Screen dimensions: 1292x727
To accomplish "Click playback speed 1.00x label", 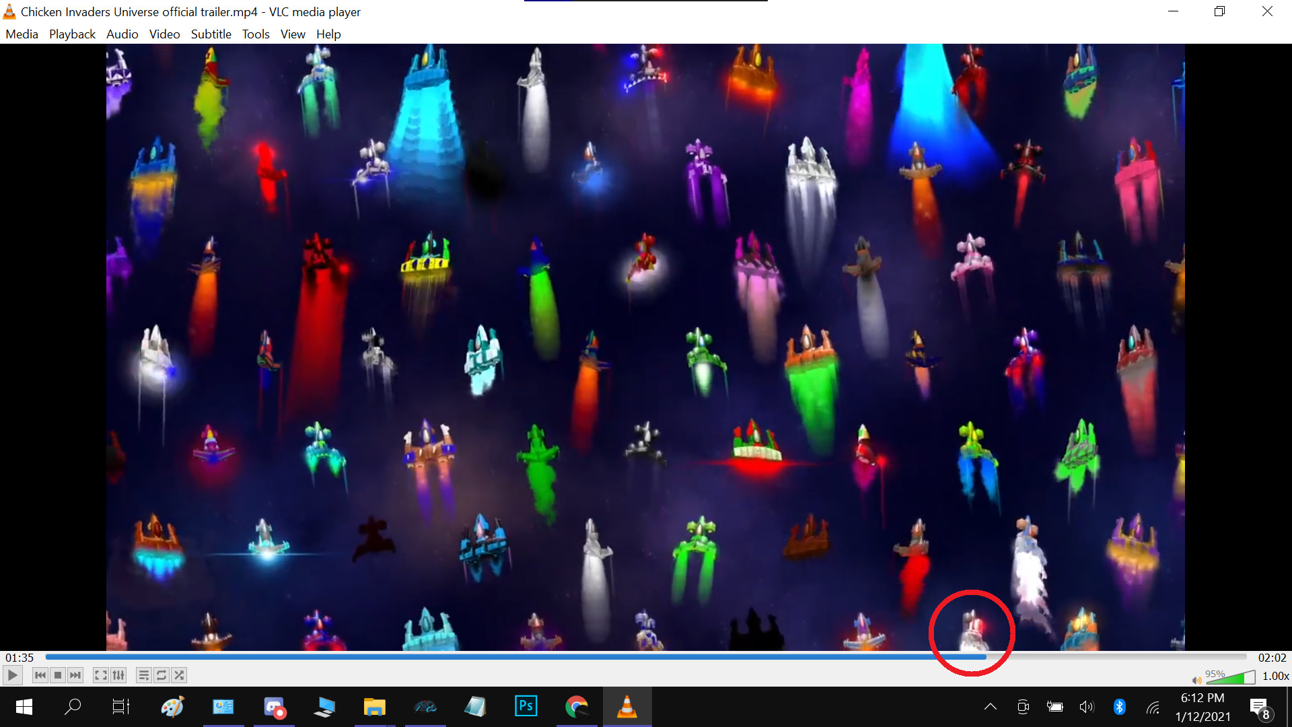I will (x=1275, y=676).
